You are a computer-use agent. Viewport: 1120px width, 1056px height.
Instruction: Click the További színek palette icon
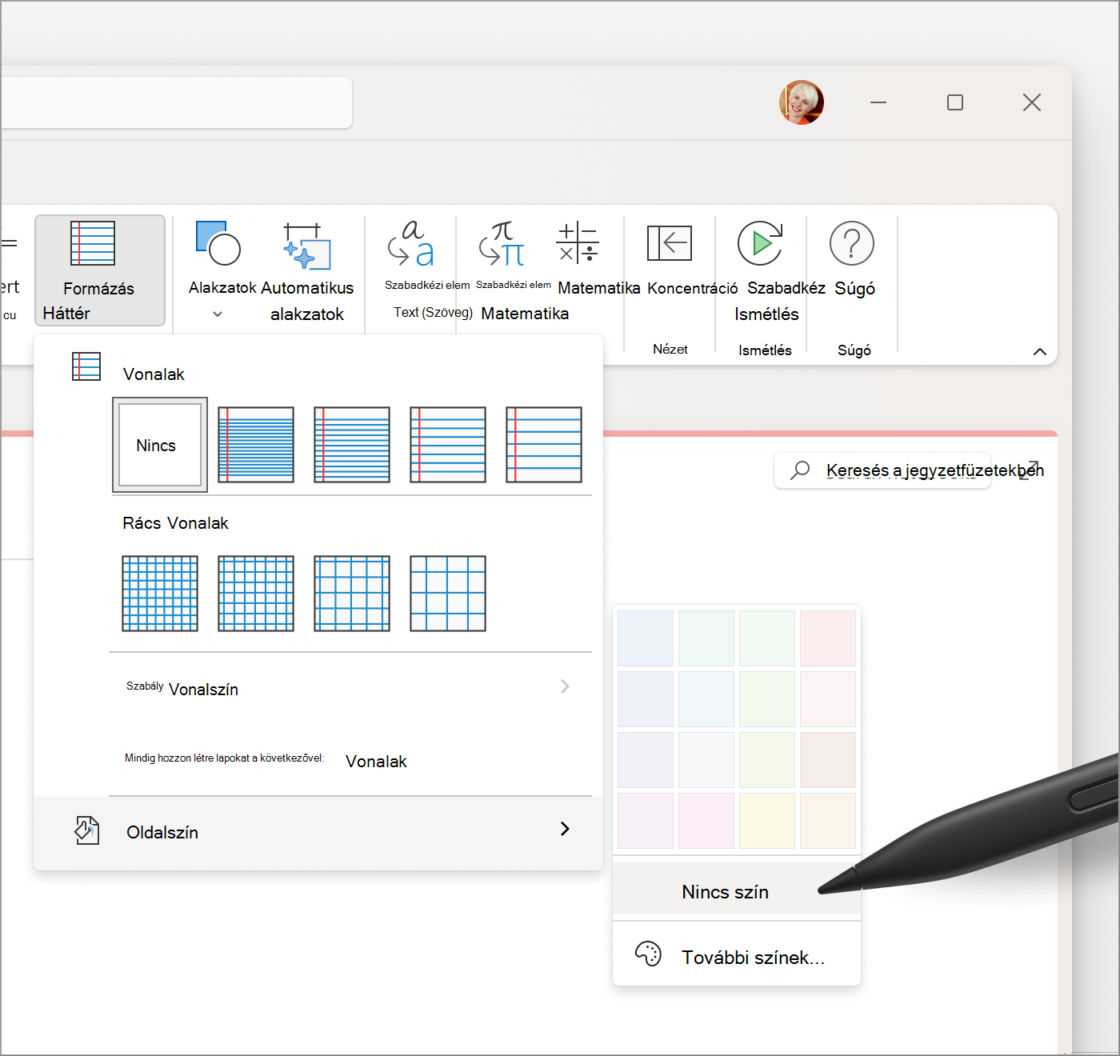(648, 954)
